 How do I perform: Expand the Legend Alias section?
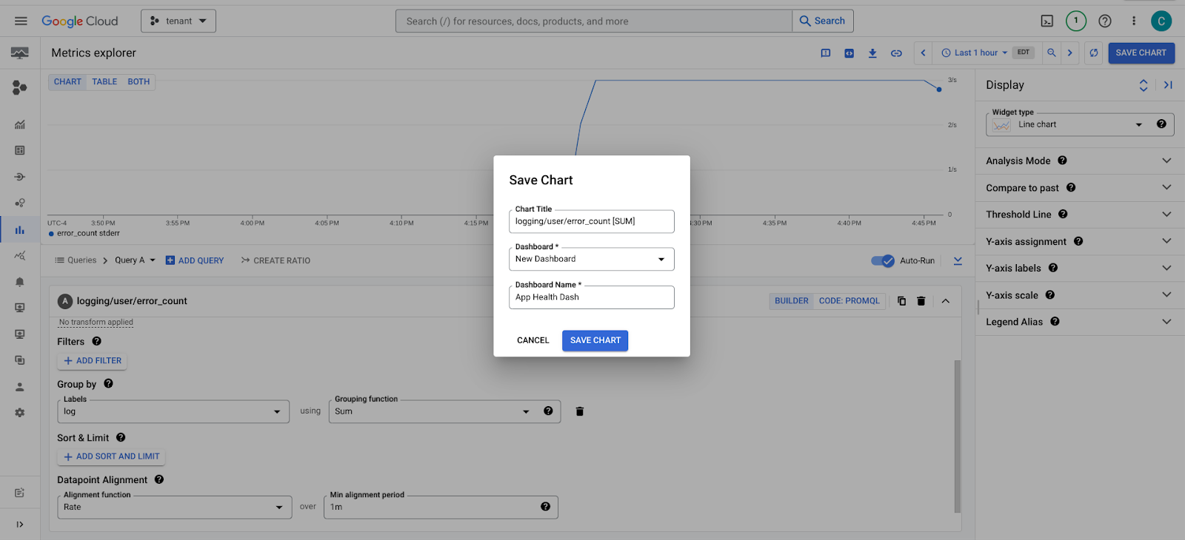tap(1080, 322)
